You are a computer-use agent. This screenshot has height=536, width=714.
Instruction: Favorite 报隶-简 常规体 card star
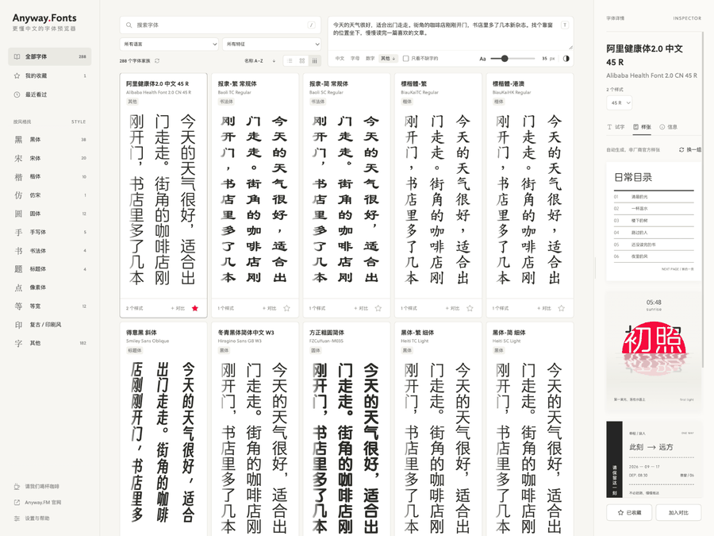point(378,308)
